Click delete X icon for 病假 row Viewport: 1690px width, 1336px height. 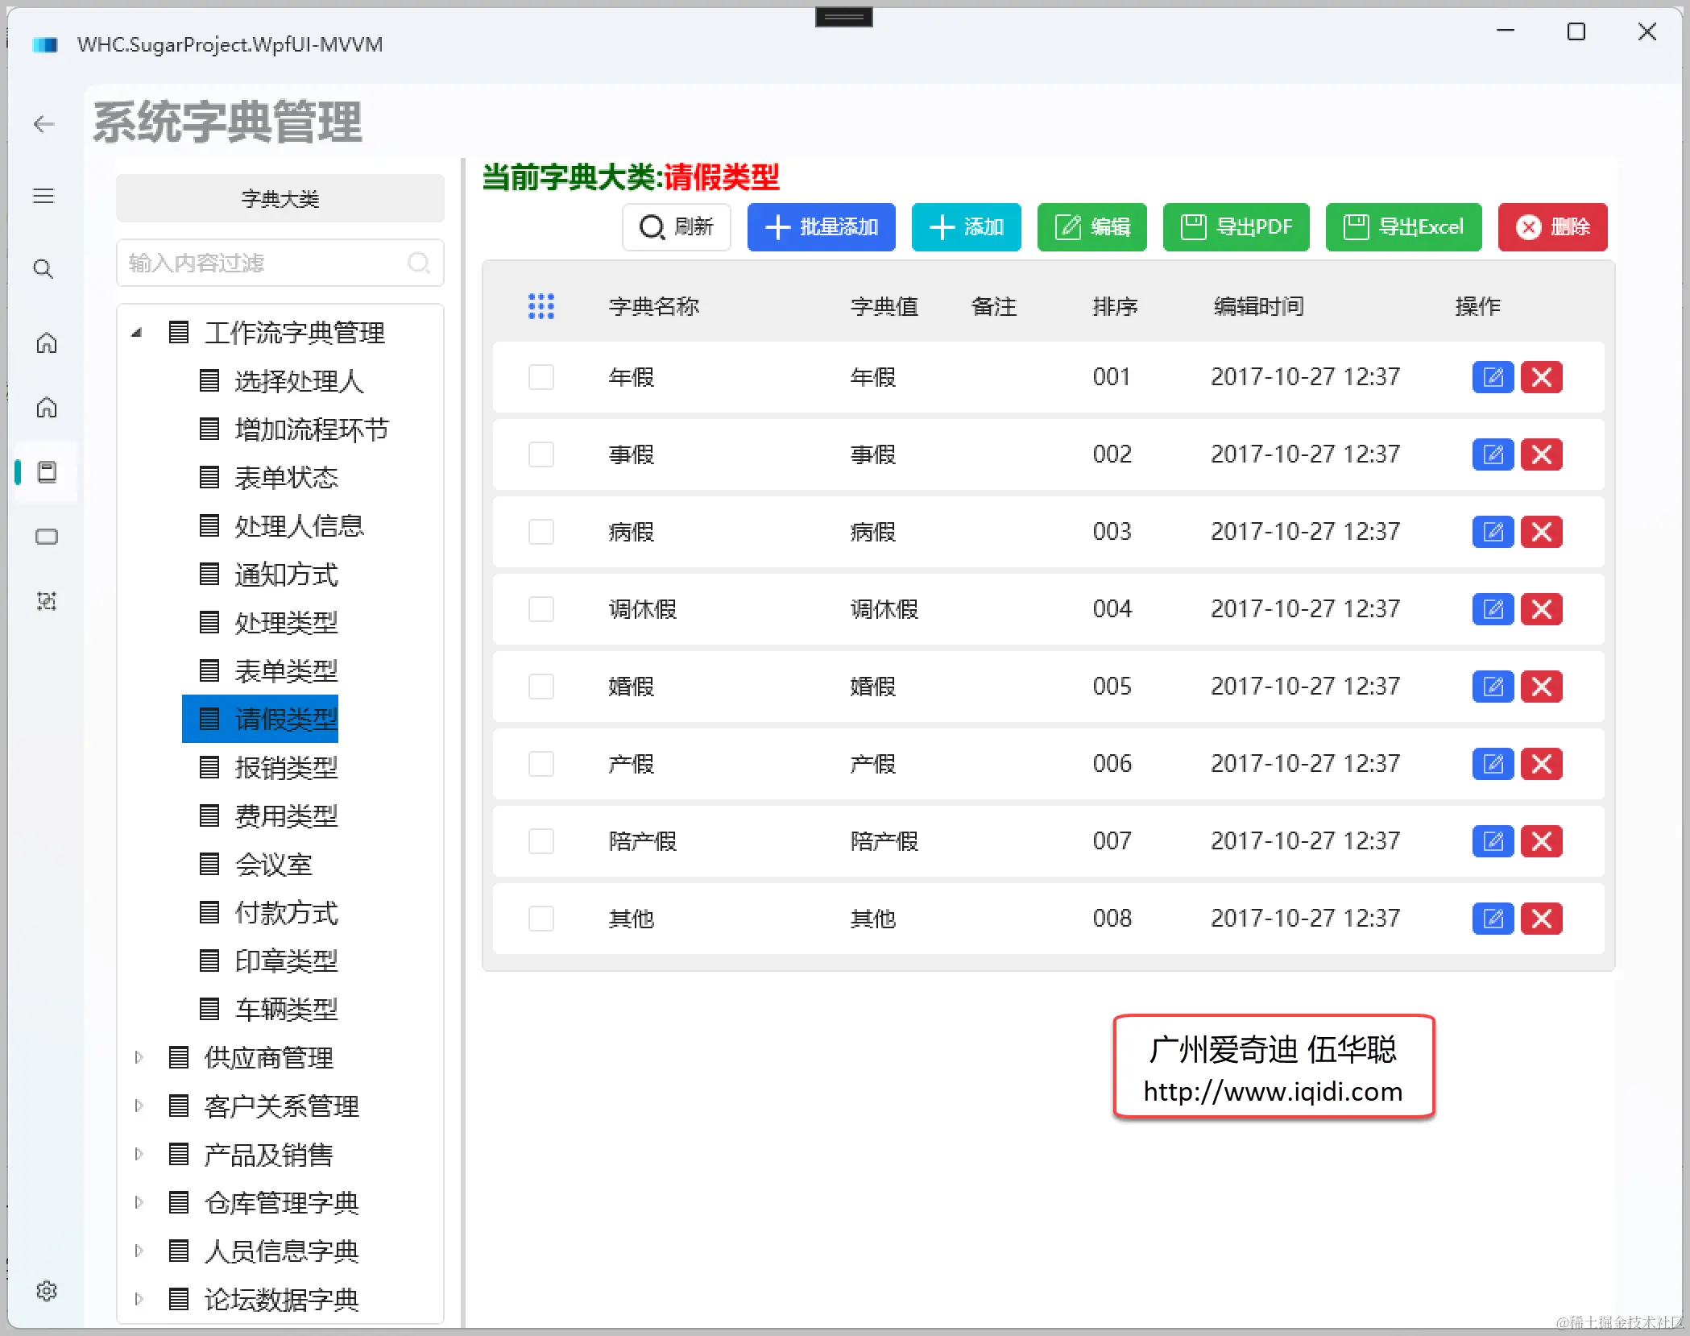click(x=1542, y=532)
